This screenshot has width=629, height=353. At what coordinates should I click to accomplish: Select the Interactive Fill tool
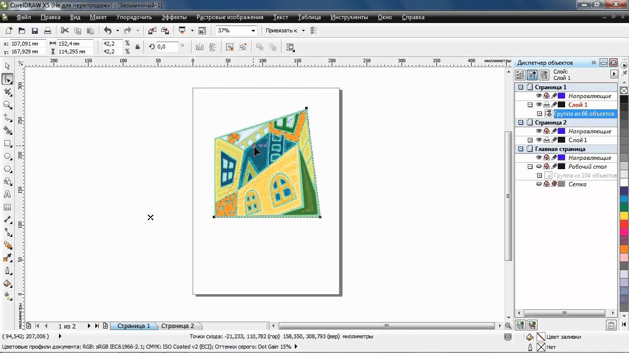tap(7, 296)
